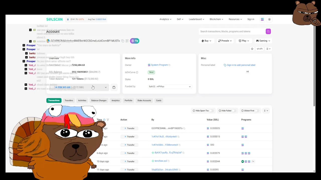Open the list view options dropdown near API

point(268,49)
